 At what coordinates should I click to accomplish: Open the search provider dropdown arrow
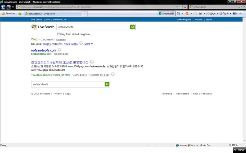(x=244, y=7)
